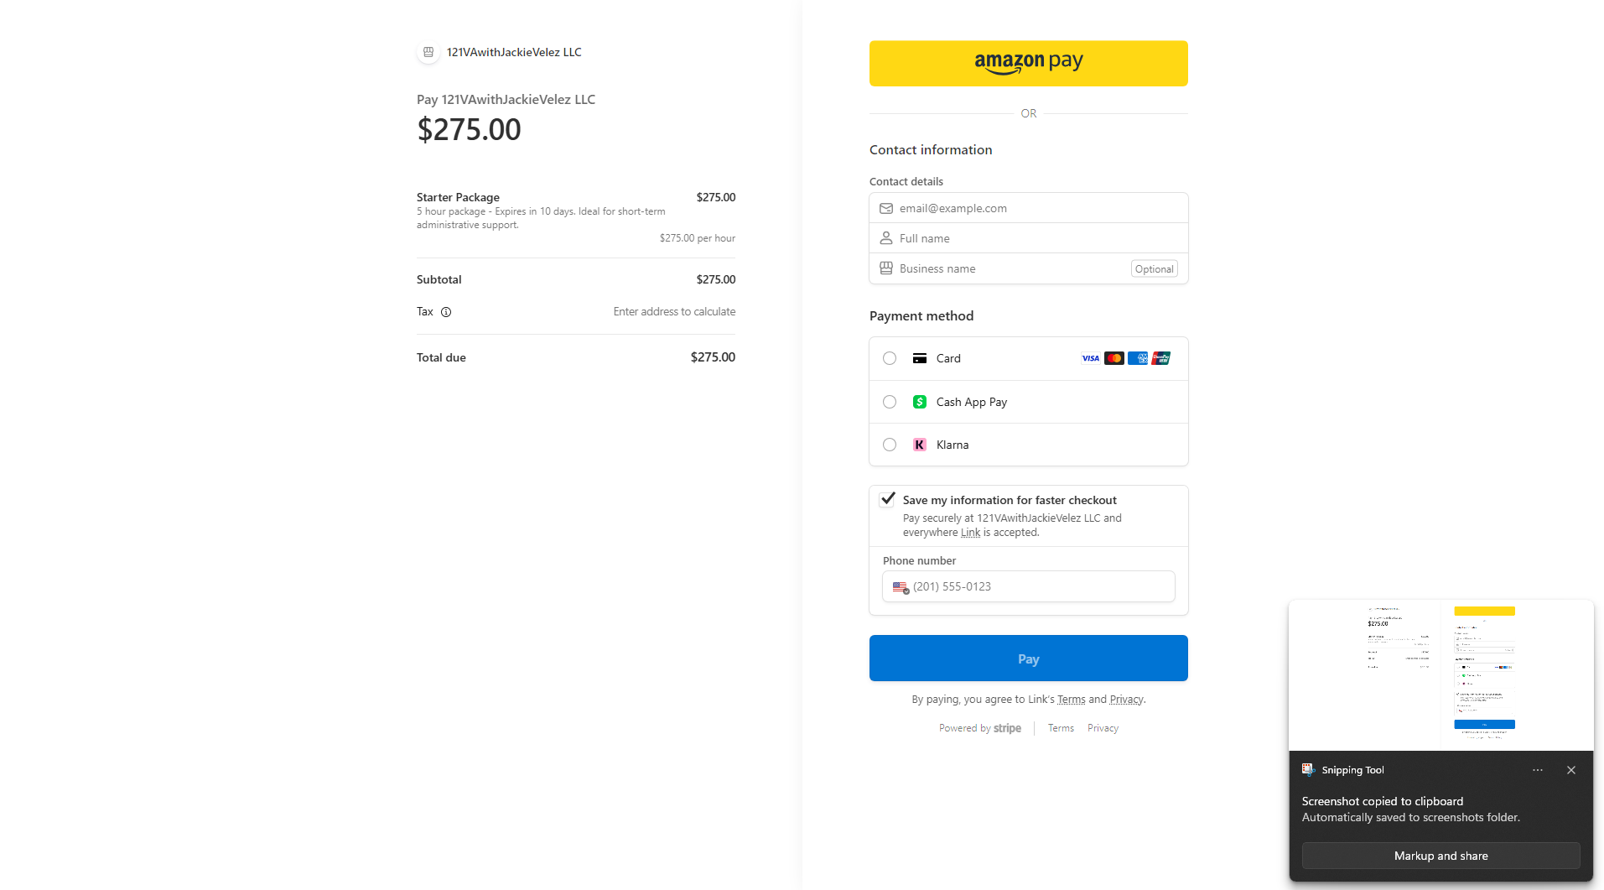Viewport: 1604px width, 890px height.
Task: Select the Card payment method radio
Action: [889, 358]
